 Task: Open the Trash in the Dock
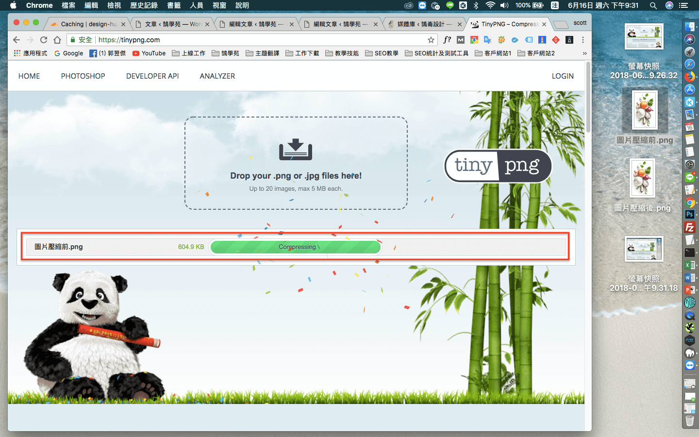coord(690,420)
